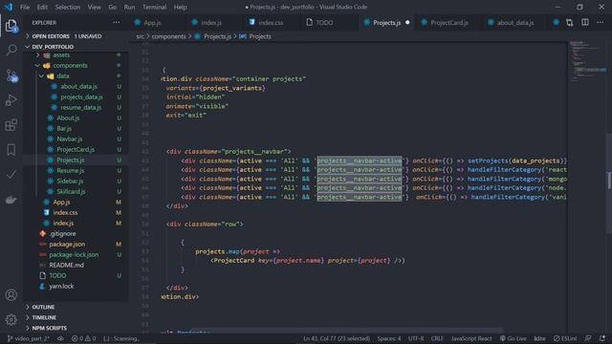This screenshot has width=612, height=344.
Task: Click the React icon in editor toolbar
Action: [557, 23]
